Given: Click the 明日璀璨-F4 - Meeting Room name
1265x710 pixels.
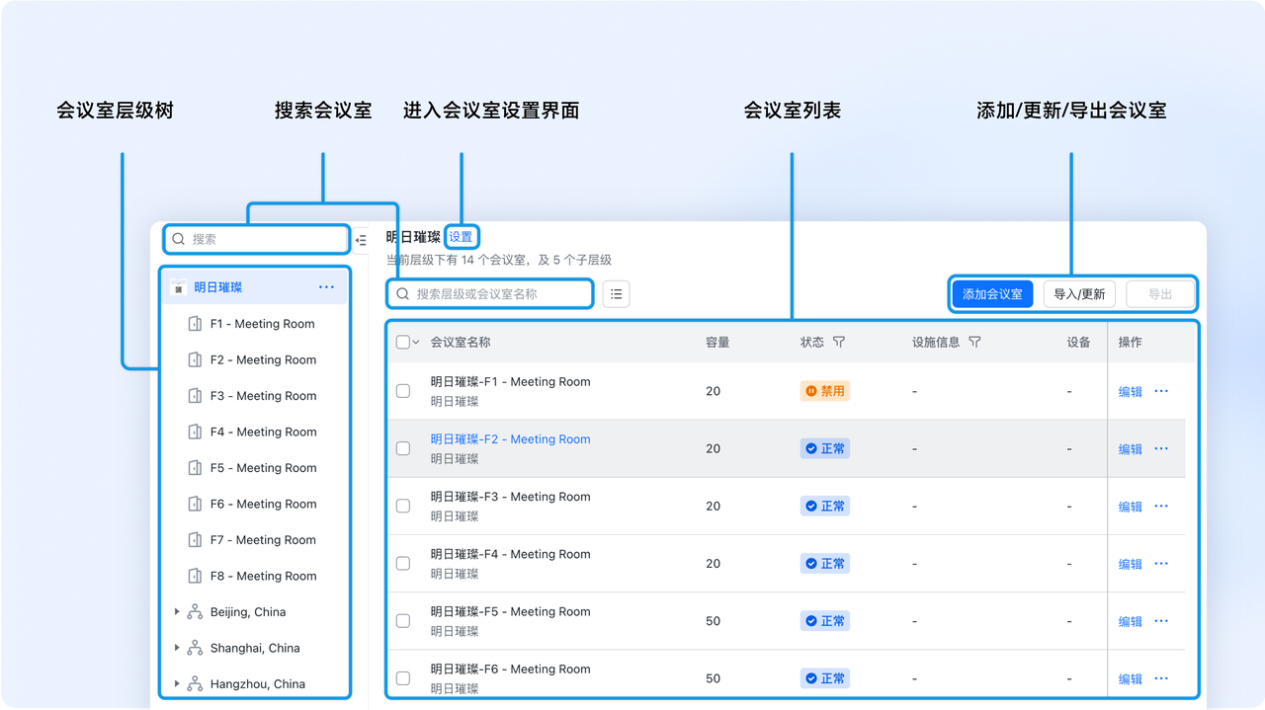Looking at the screenshot, I should 510,554.
